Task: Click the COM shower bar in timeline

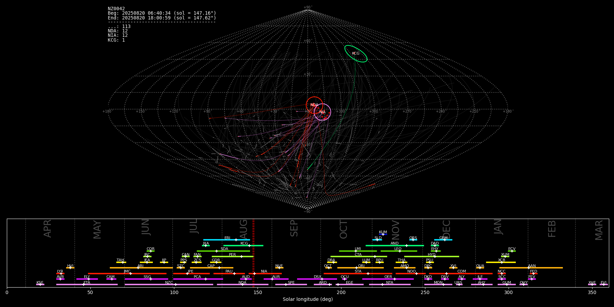Action: pos(461,273)
